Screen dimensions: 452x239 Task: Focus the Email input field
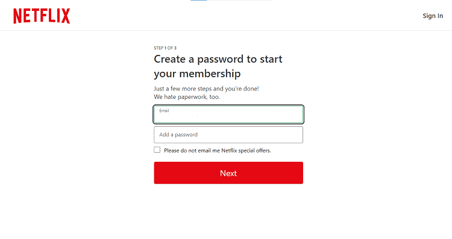(228, 114)
